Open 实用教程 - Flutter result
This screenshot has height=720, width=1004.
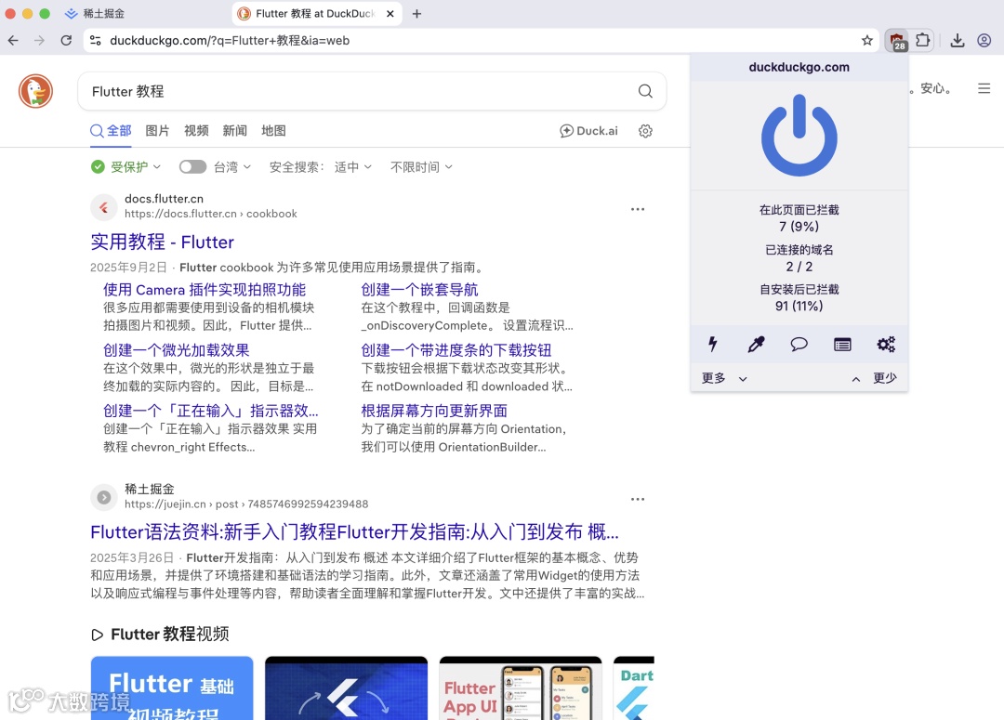(x=162, y=242)
